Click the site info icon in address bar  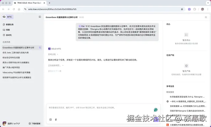[25, 9]
